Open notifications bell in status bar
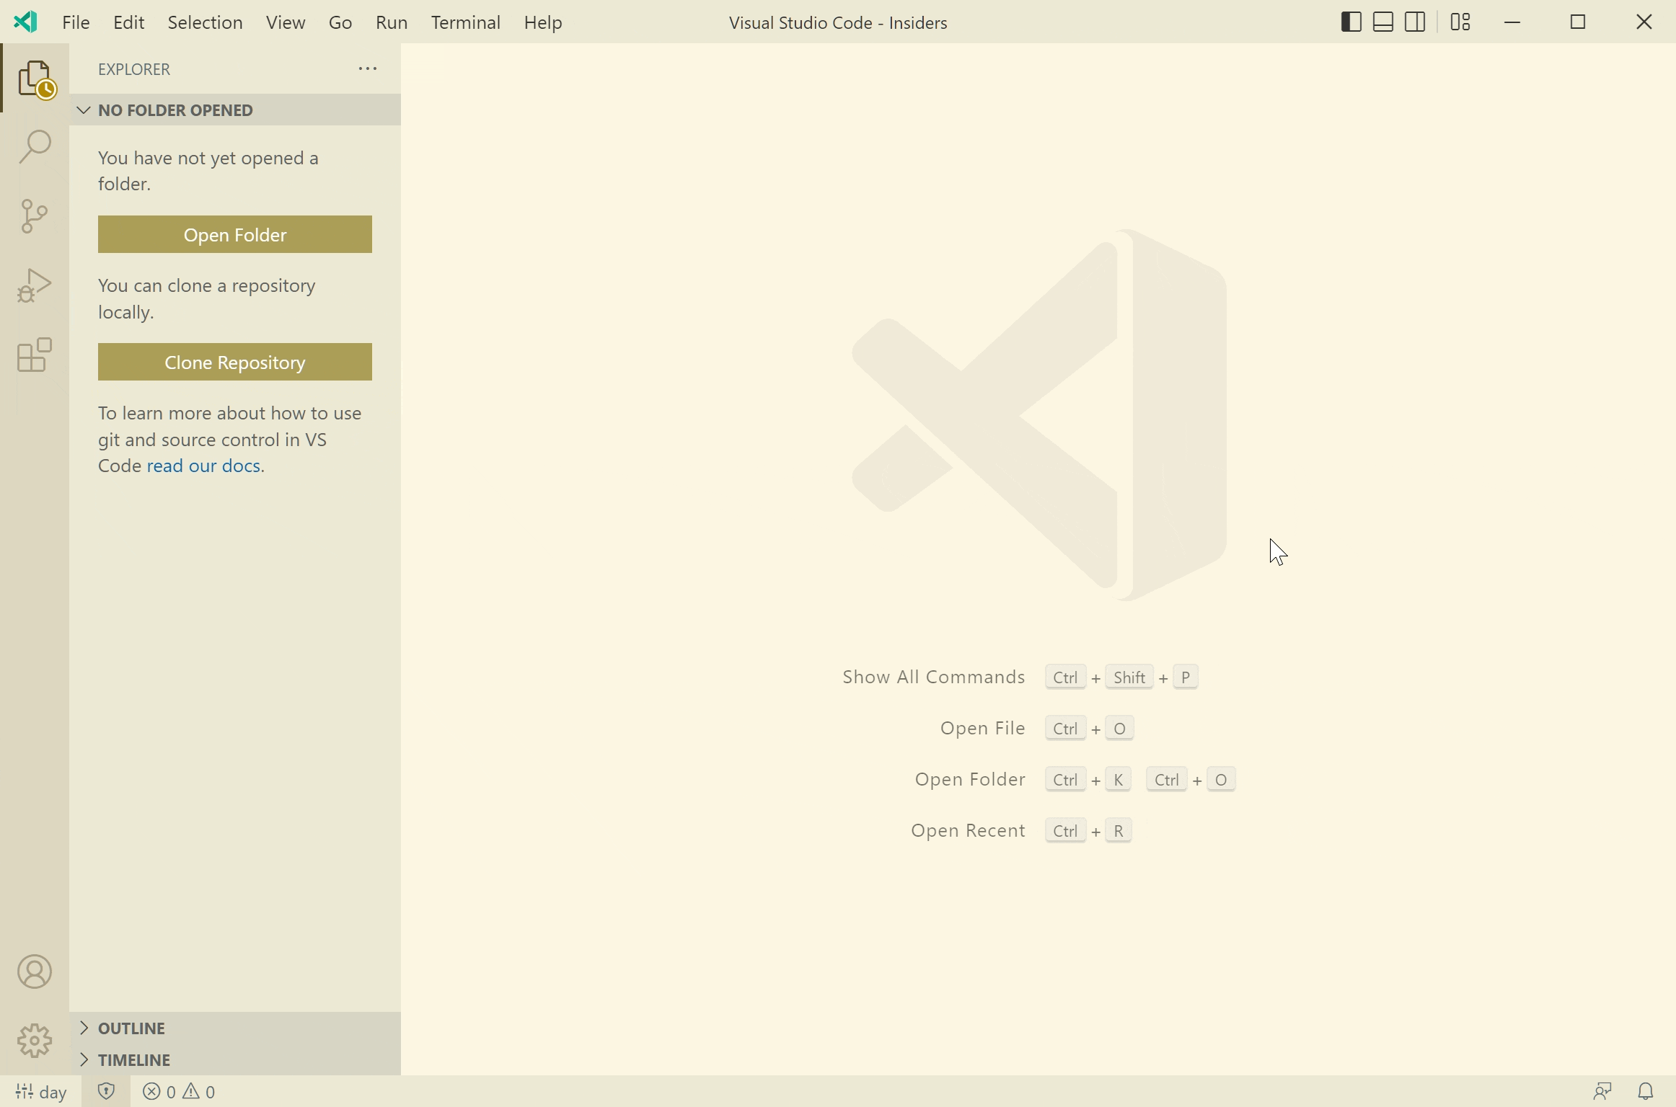The width and height of the screenshot is (1676, 1107). [1645, 1091]
